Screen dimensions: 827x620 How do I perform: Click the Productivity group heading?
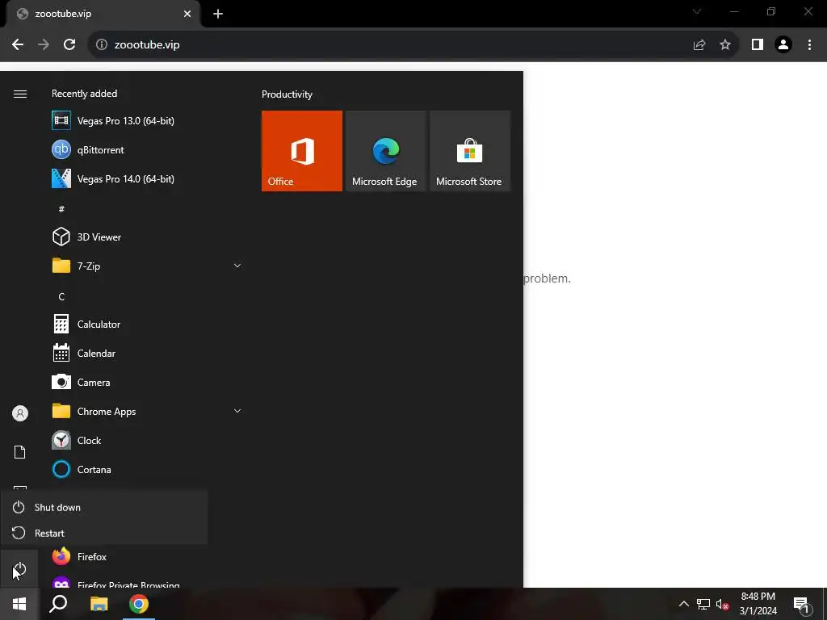(x=287, y=94)
